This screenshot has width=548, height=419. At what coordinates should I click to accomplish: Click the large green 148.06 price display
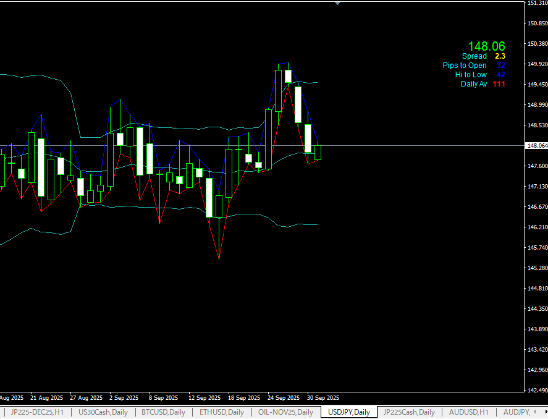click(486, 46)
